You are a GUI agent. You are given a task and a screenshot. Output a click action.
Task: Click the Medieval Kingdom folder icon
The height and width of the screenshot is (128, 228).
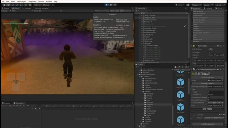point(139,74)
